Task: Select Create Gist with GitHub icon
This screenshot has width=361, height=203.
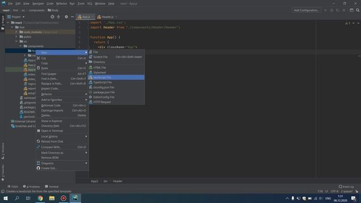Action: click(62, 168)
